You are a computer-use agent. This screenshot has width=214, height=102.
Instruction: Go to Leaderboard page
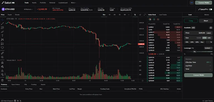coord(63,3)
